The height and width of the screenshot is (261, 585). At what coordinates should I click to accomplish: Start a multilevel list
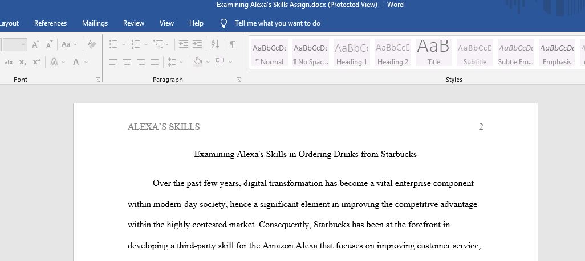pos(157,44)
